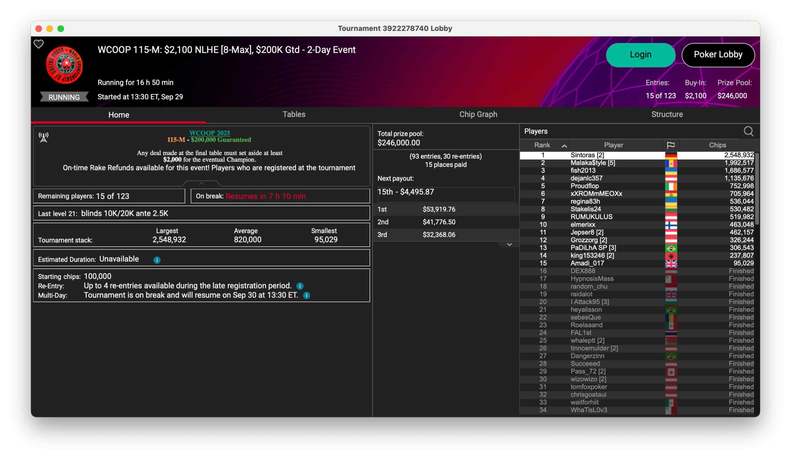Select player Malaka$tyle in the list
Screen dimensions: 791x458
click(x=593, y=163)
